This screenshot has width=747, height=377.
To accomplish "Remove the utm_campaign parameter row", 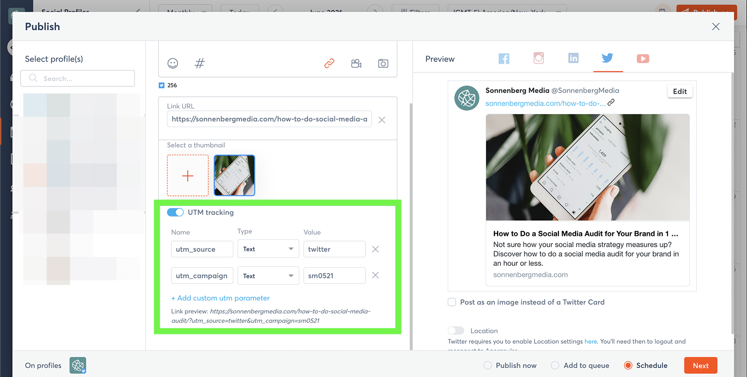I will click(x=375, y=276).
